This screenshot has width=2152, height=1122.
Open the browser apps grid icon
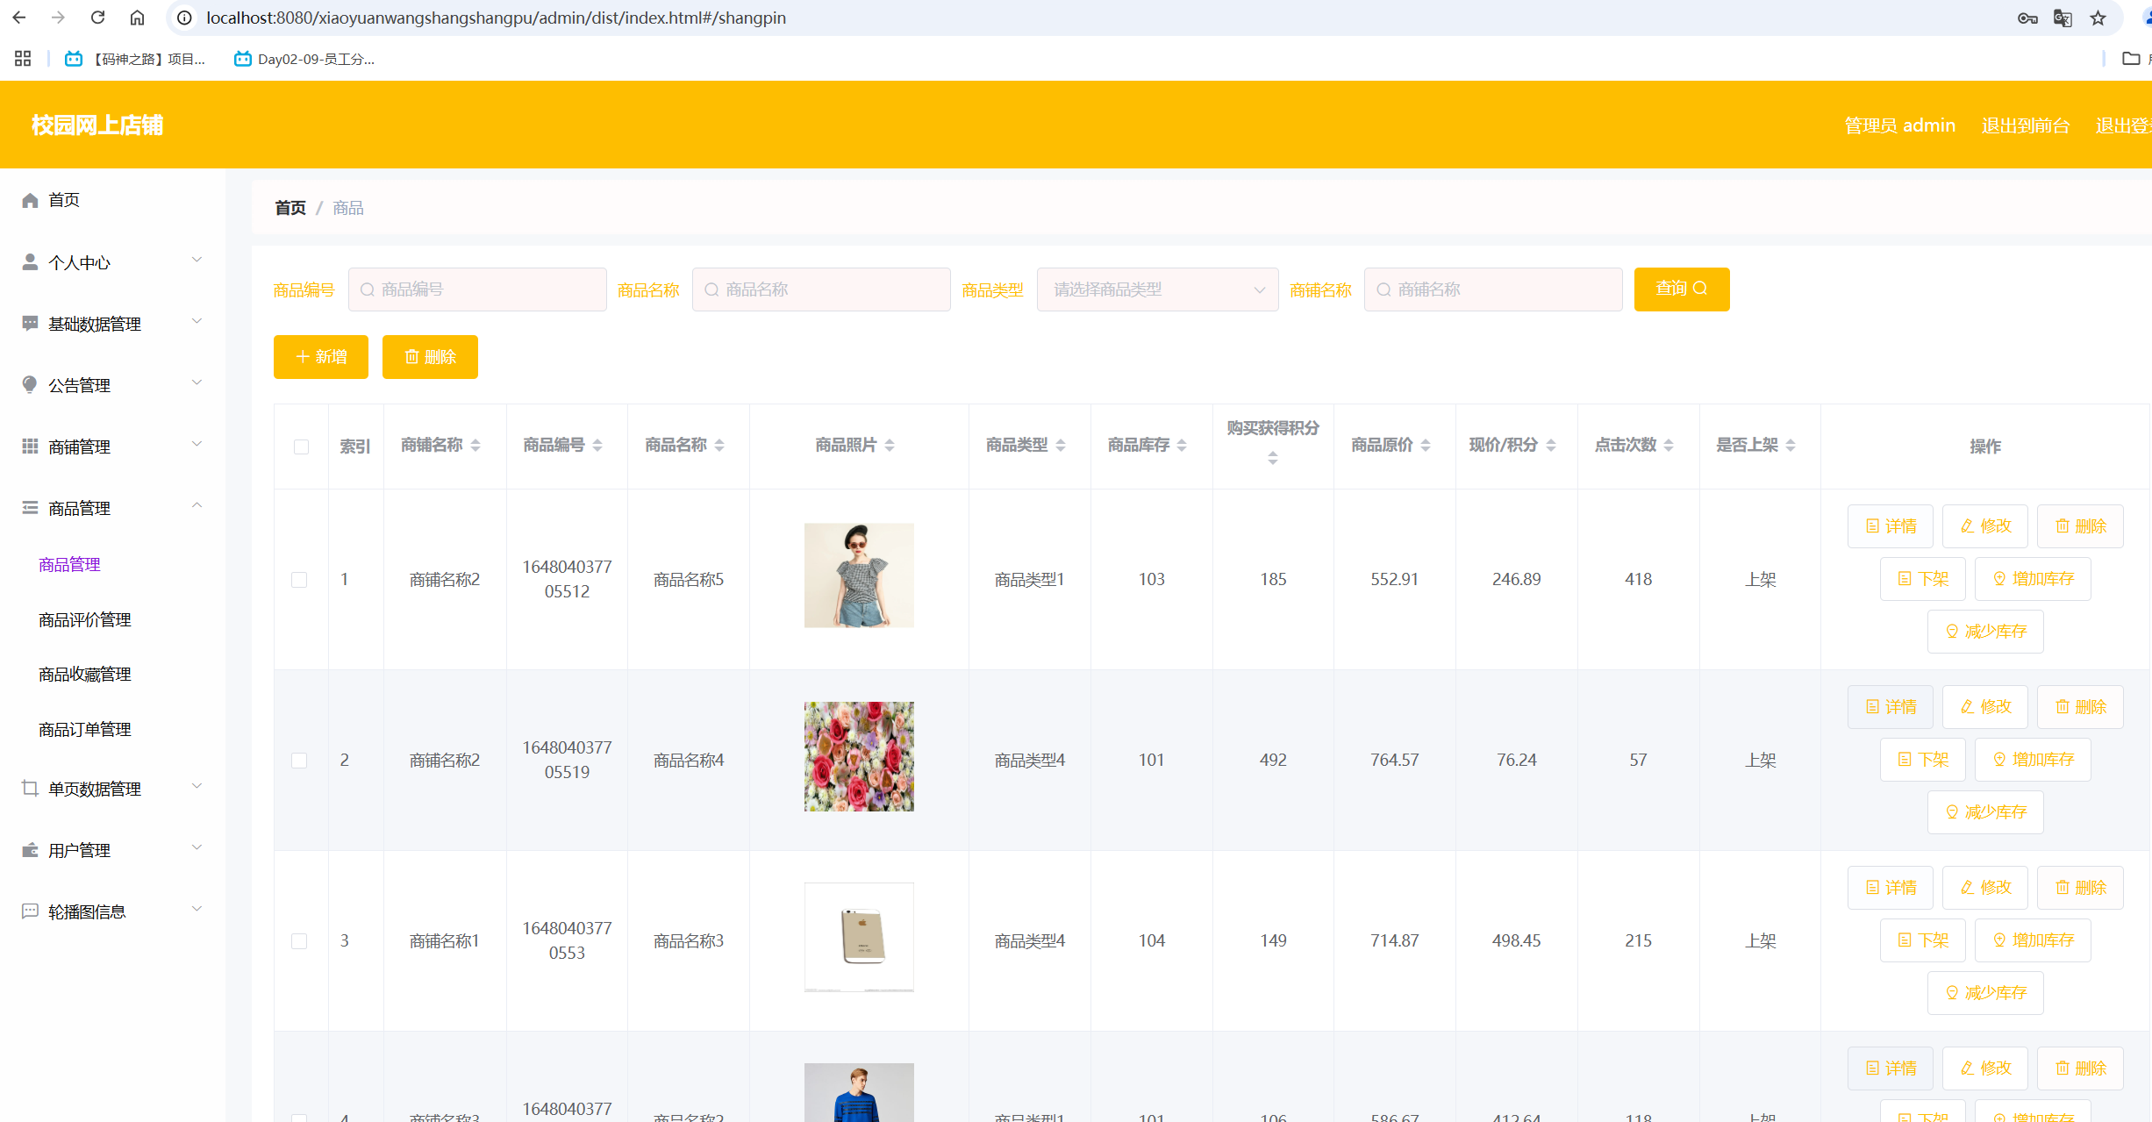(23, 59)
